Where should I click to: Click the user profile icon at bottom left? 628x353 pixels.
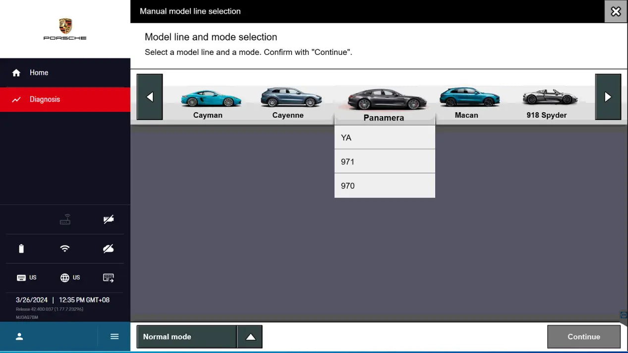pyautogui.click(x=19, y=336)
